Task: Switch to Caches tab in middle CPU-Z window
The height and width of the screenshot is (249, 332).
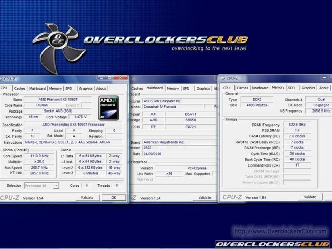Action: pyautogui.click(x=137, y=89)
